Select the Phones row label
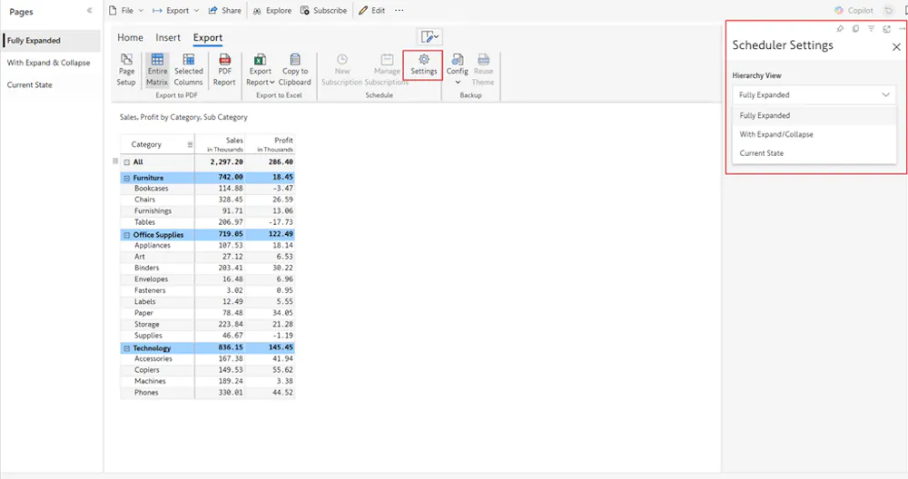The image size is (908, 479). (x=146, y=393)
